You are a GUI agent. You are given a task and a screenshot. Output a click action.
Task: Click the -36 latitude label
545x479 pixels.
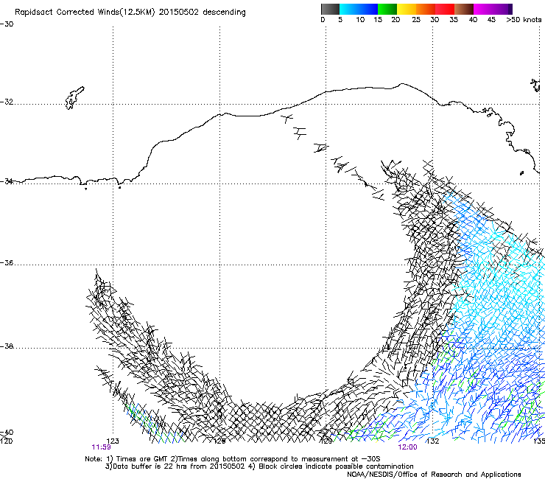click(7, 262)
